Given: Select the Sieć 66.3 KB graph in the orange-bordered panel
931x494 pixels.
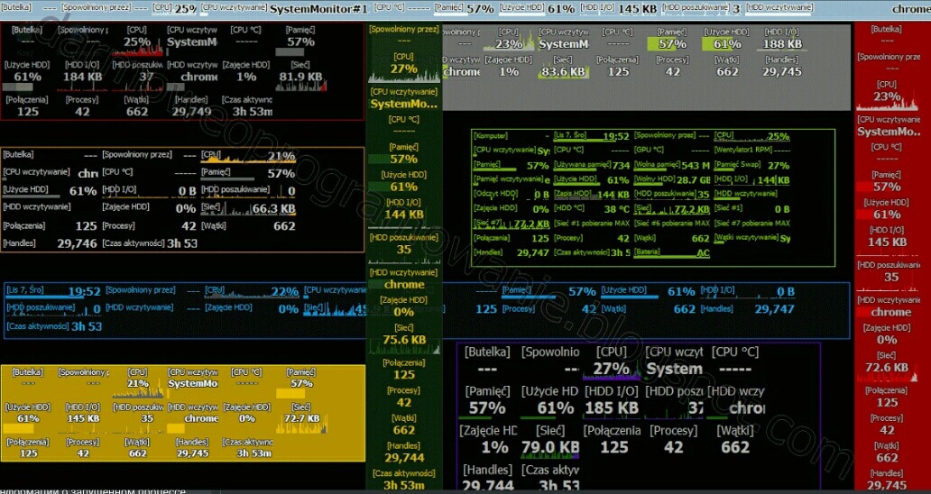Looking at the screenshot, I should coord(248,208).
